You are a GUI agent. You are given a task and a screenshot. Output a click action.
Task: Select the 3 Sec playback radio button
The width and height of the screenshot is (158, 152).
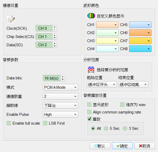125,128
